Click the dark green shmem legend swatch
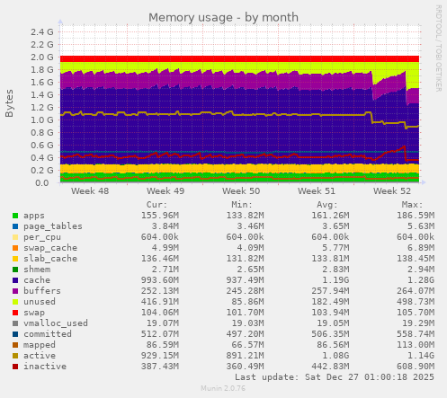The image size is (447, 398). click(15, 270)
